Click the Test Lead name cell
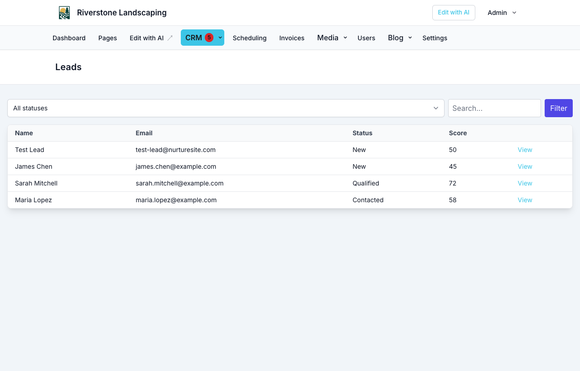 (29, 150)
